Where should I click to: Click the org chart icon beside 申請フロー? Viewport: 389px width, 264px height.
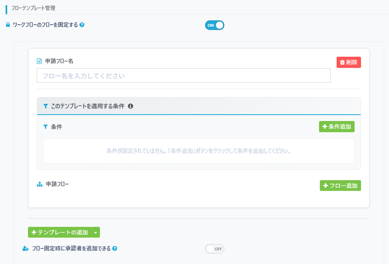(39, 184)
